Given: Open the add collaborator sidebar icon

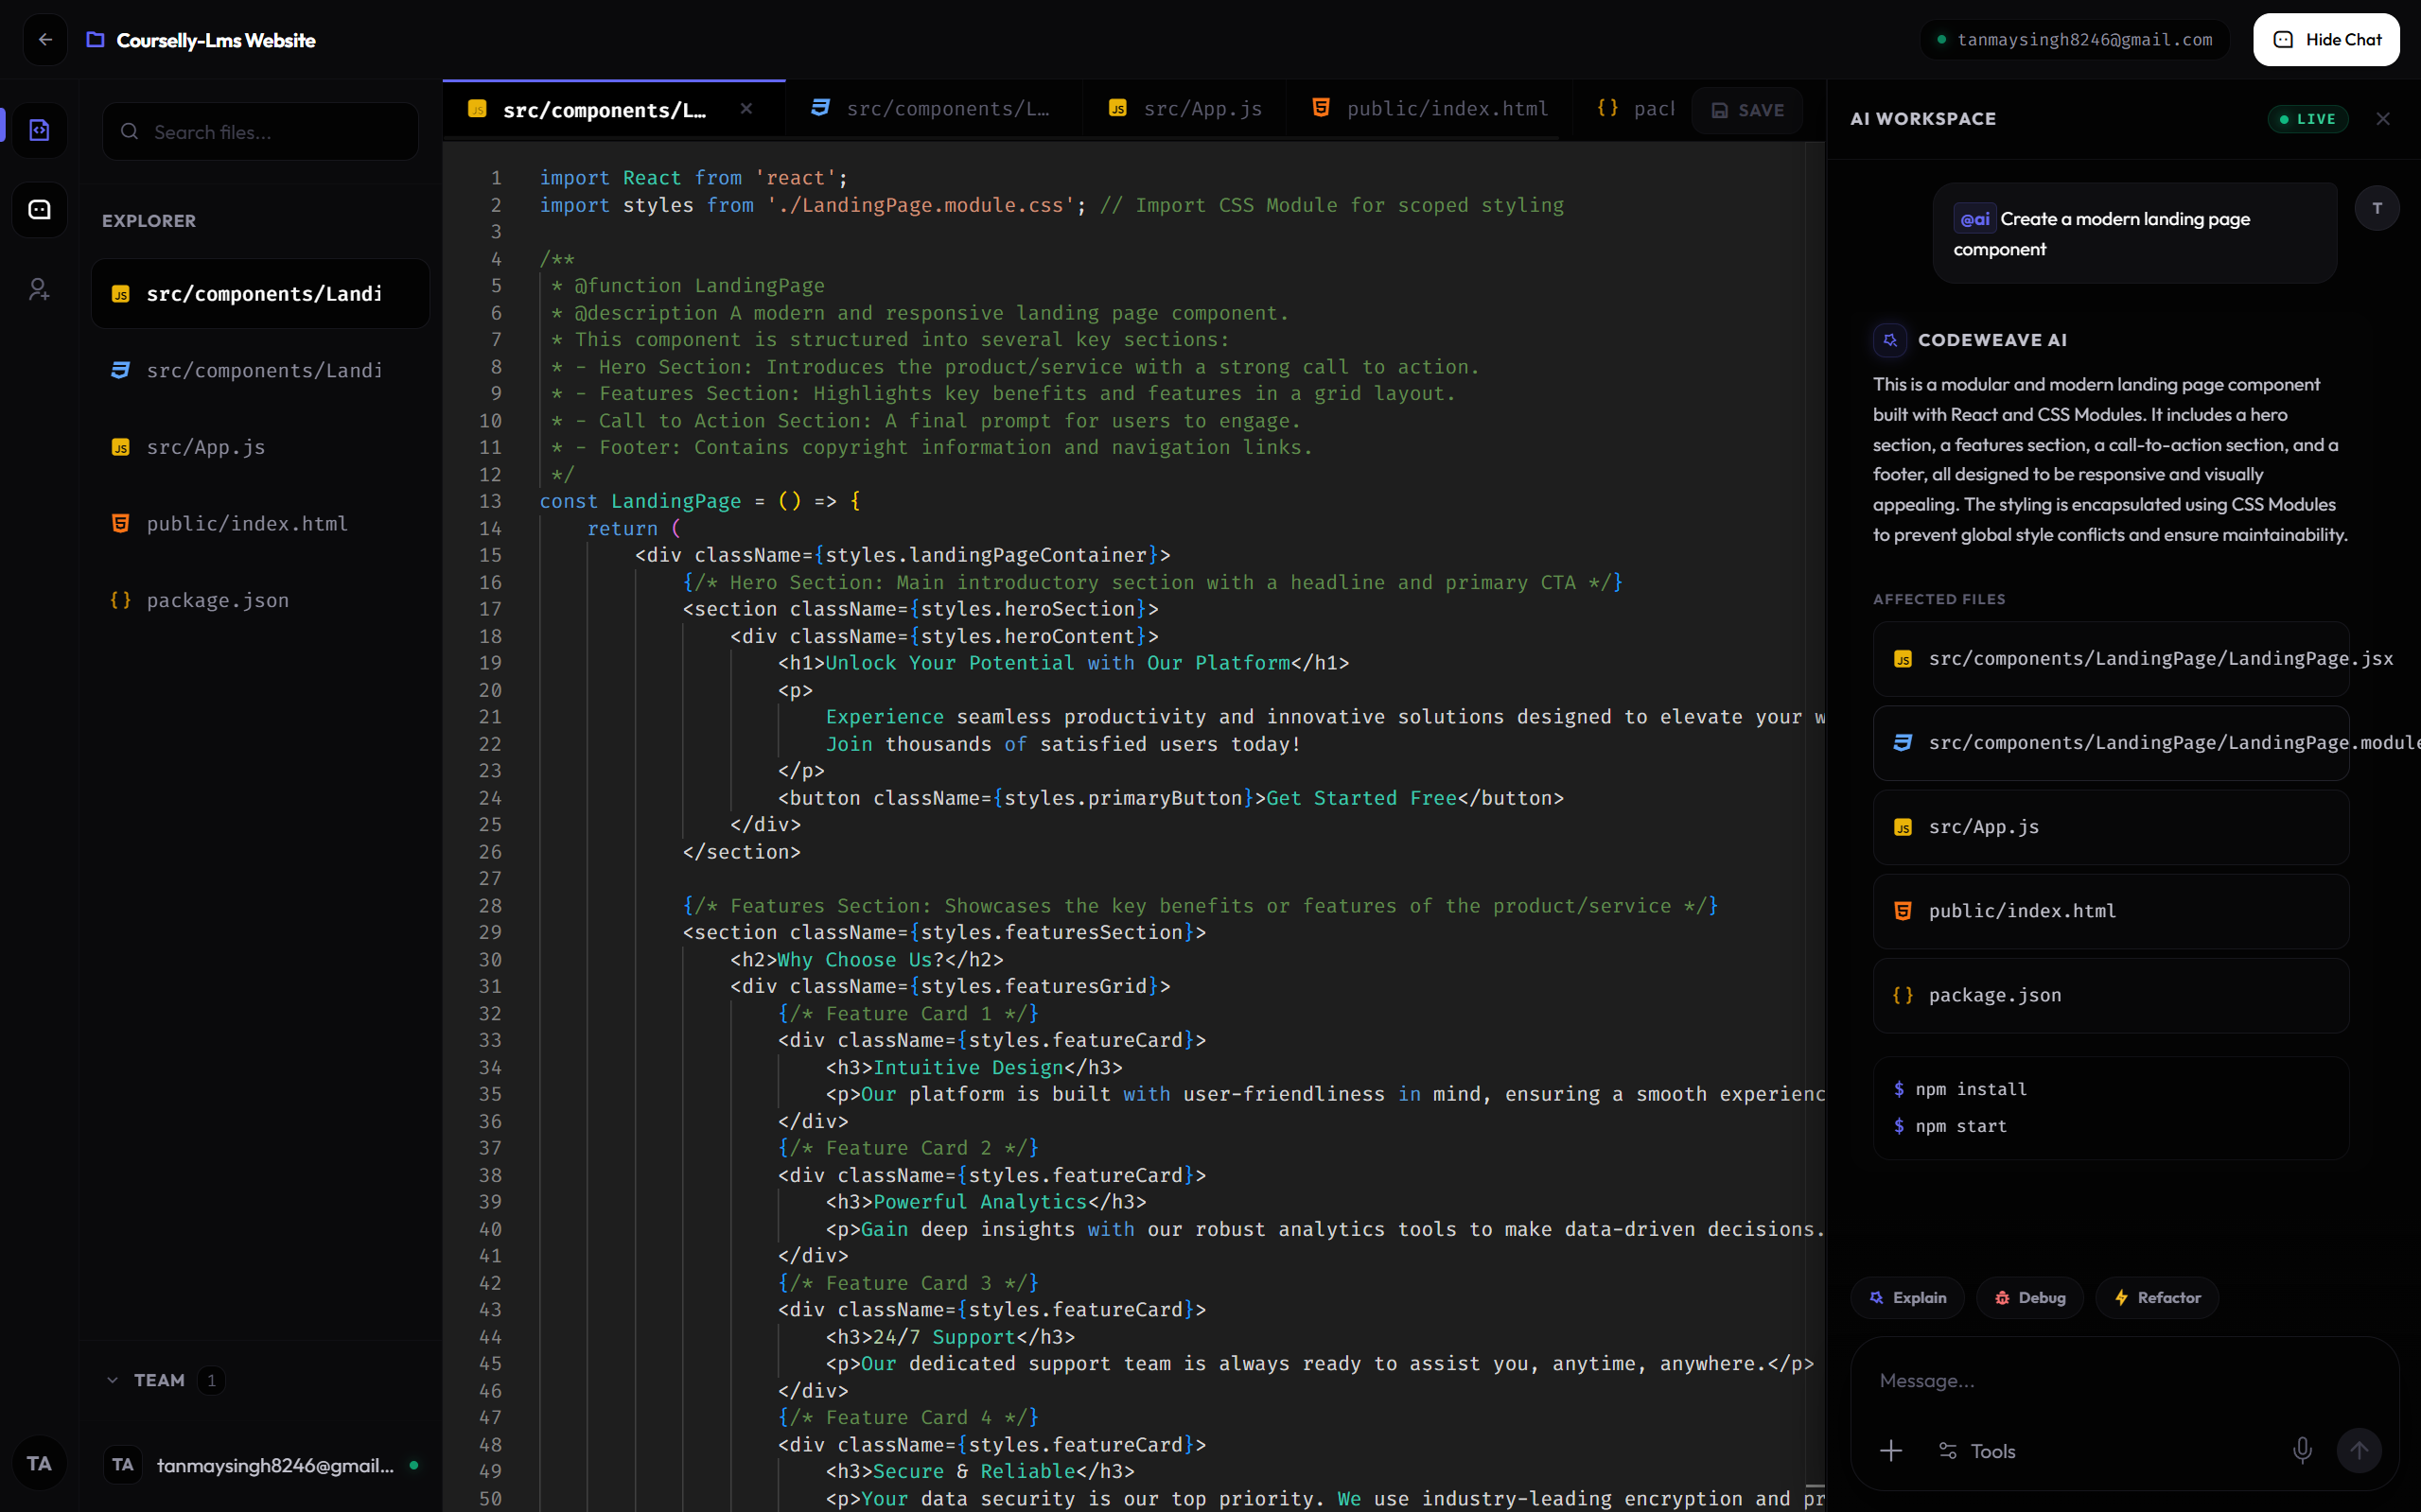Looking at the screenshot, I should coord(39,290).
